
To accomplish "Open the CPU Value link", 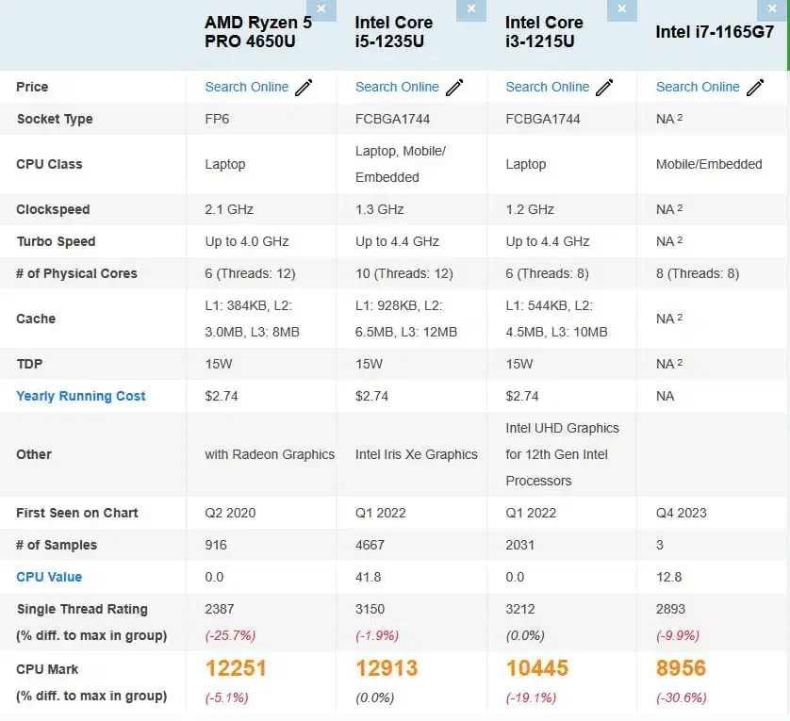I will click(x=49, y=577).
